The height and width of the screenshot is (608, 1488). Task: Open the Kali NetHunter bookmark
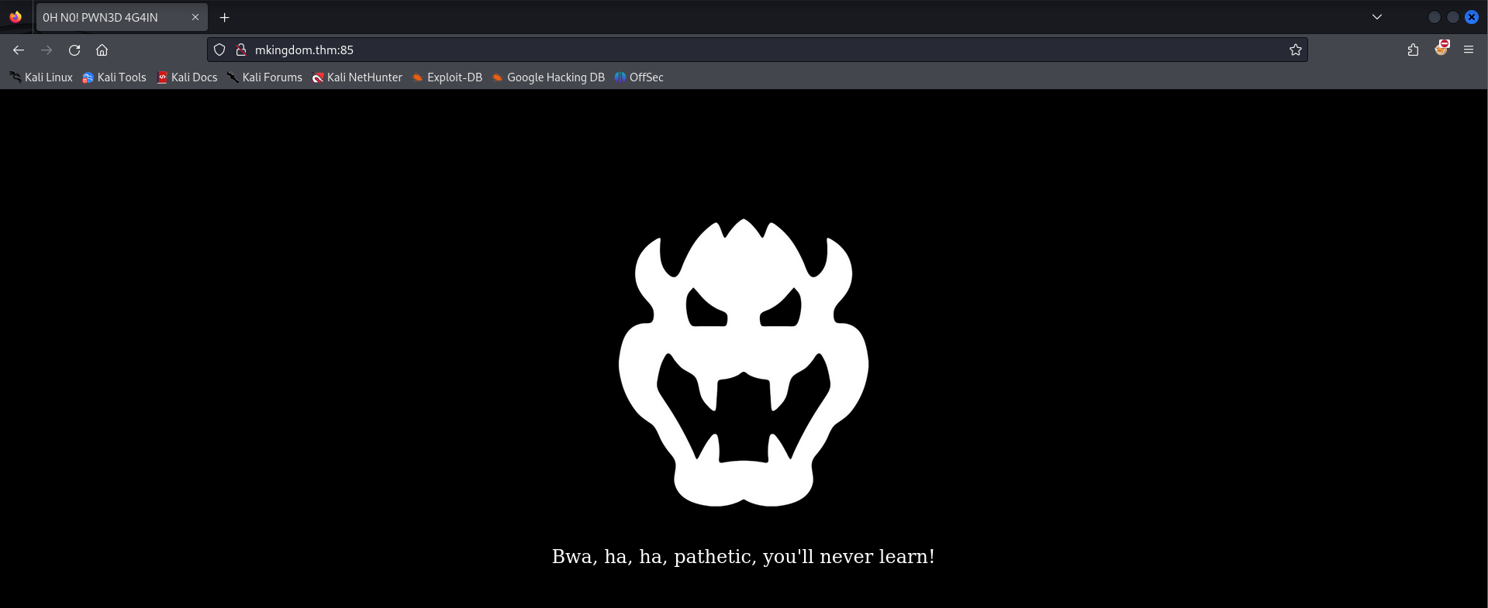coord(357,77)
